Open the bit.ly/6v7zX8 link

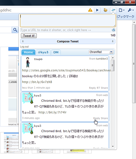(x=37, y=82)
